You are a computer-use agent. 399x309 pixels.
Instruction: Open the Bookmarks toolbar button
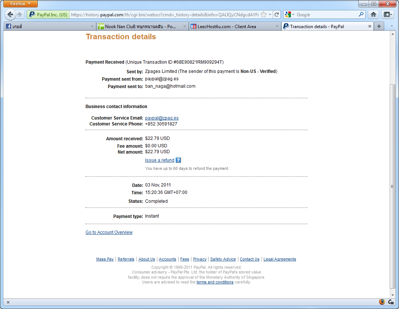388,15
